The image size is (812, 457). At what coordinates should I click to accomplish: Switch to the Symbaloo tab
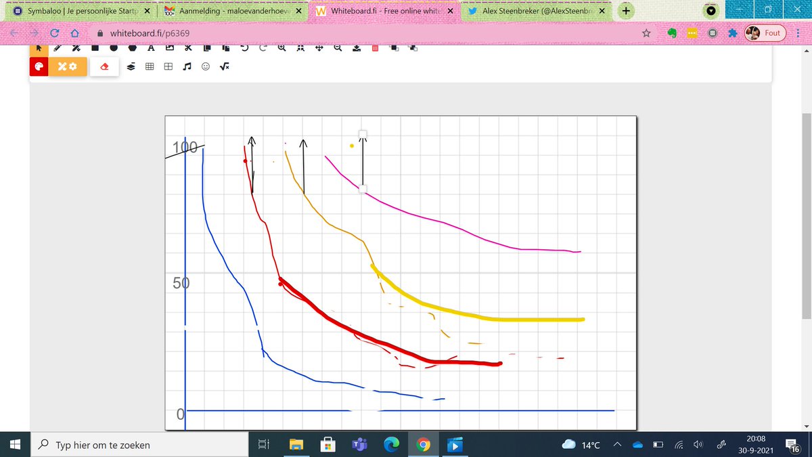click(x=81, y=12)
